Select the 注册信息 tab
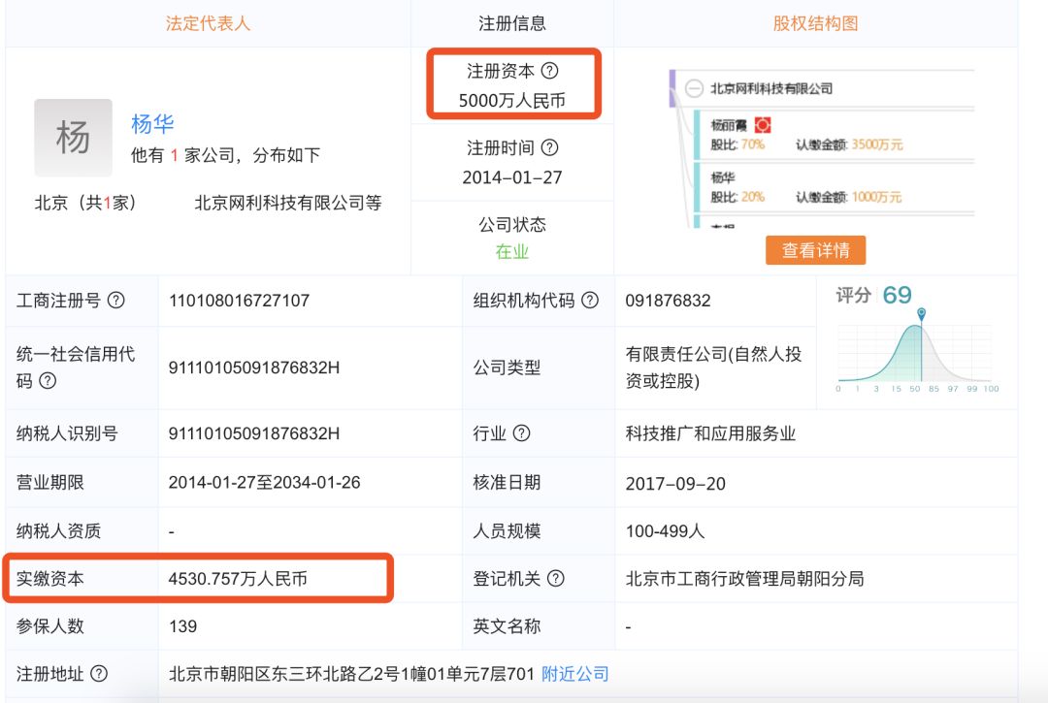1048x703 pixels. point(511,22)
